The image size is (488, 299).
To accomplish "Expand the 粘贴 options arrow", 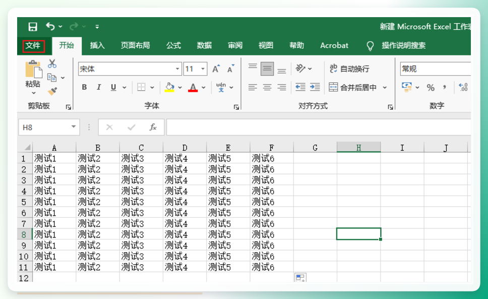I will point(34,93).
